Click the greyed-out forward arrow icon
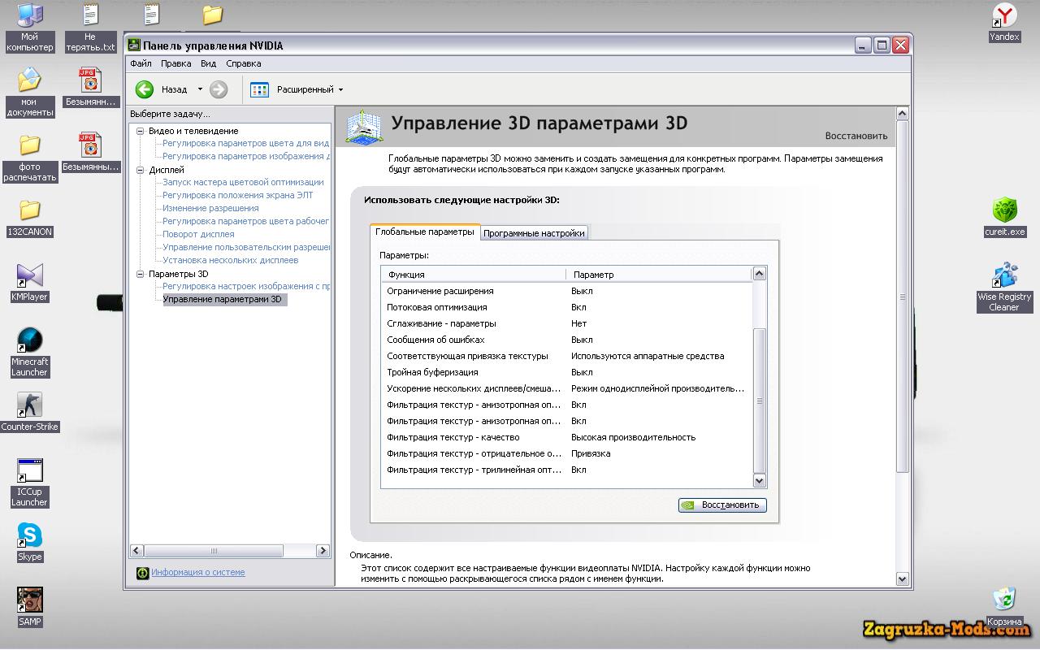The image size is (1040, 650). click(x=219, y=89)
